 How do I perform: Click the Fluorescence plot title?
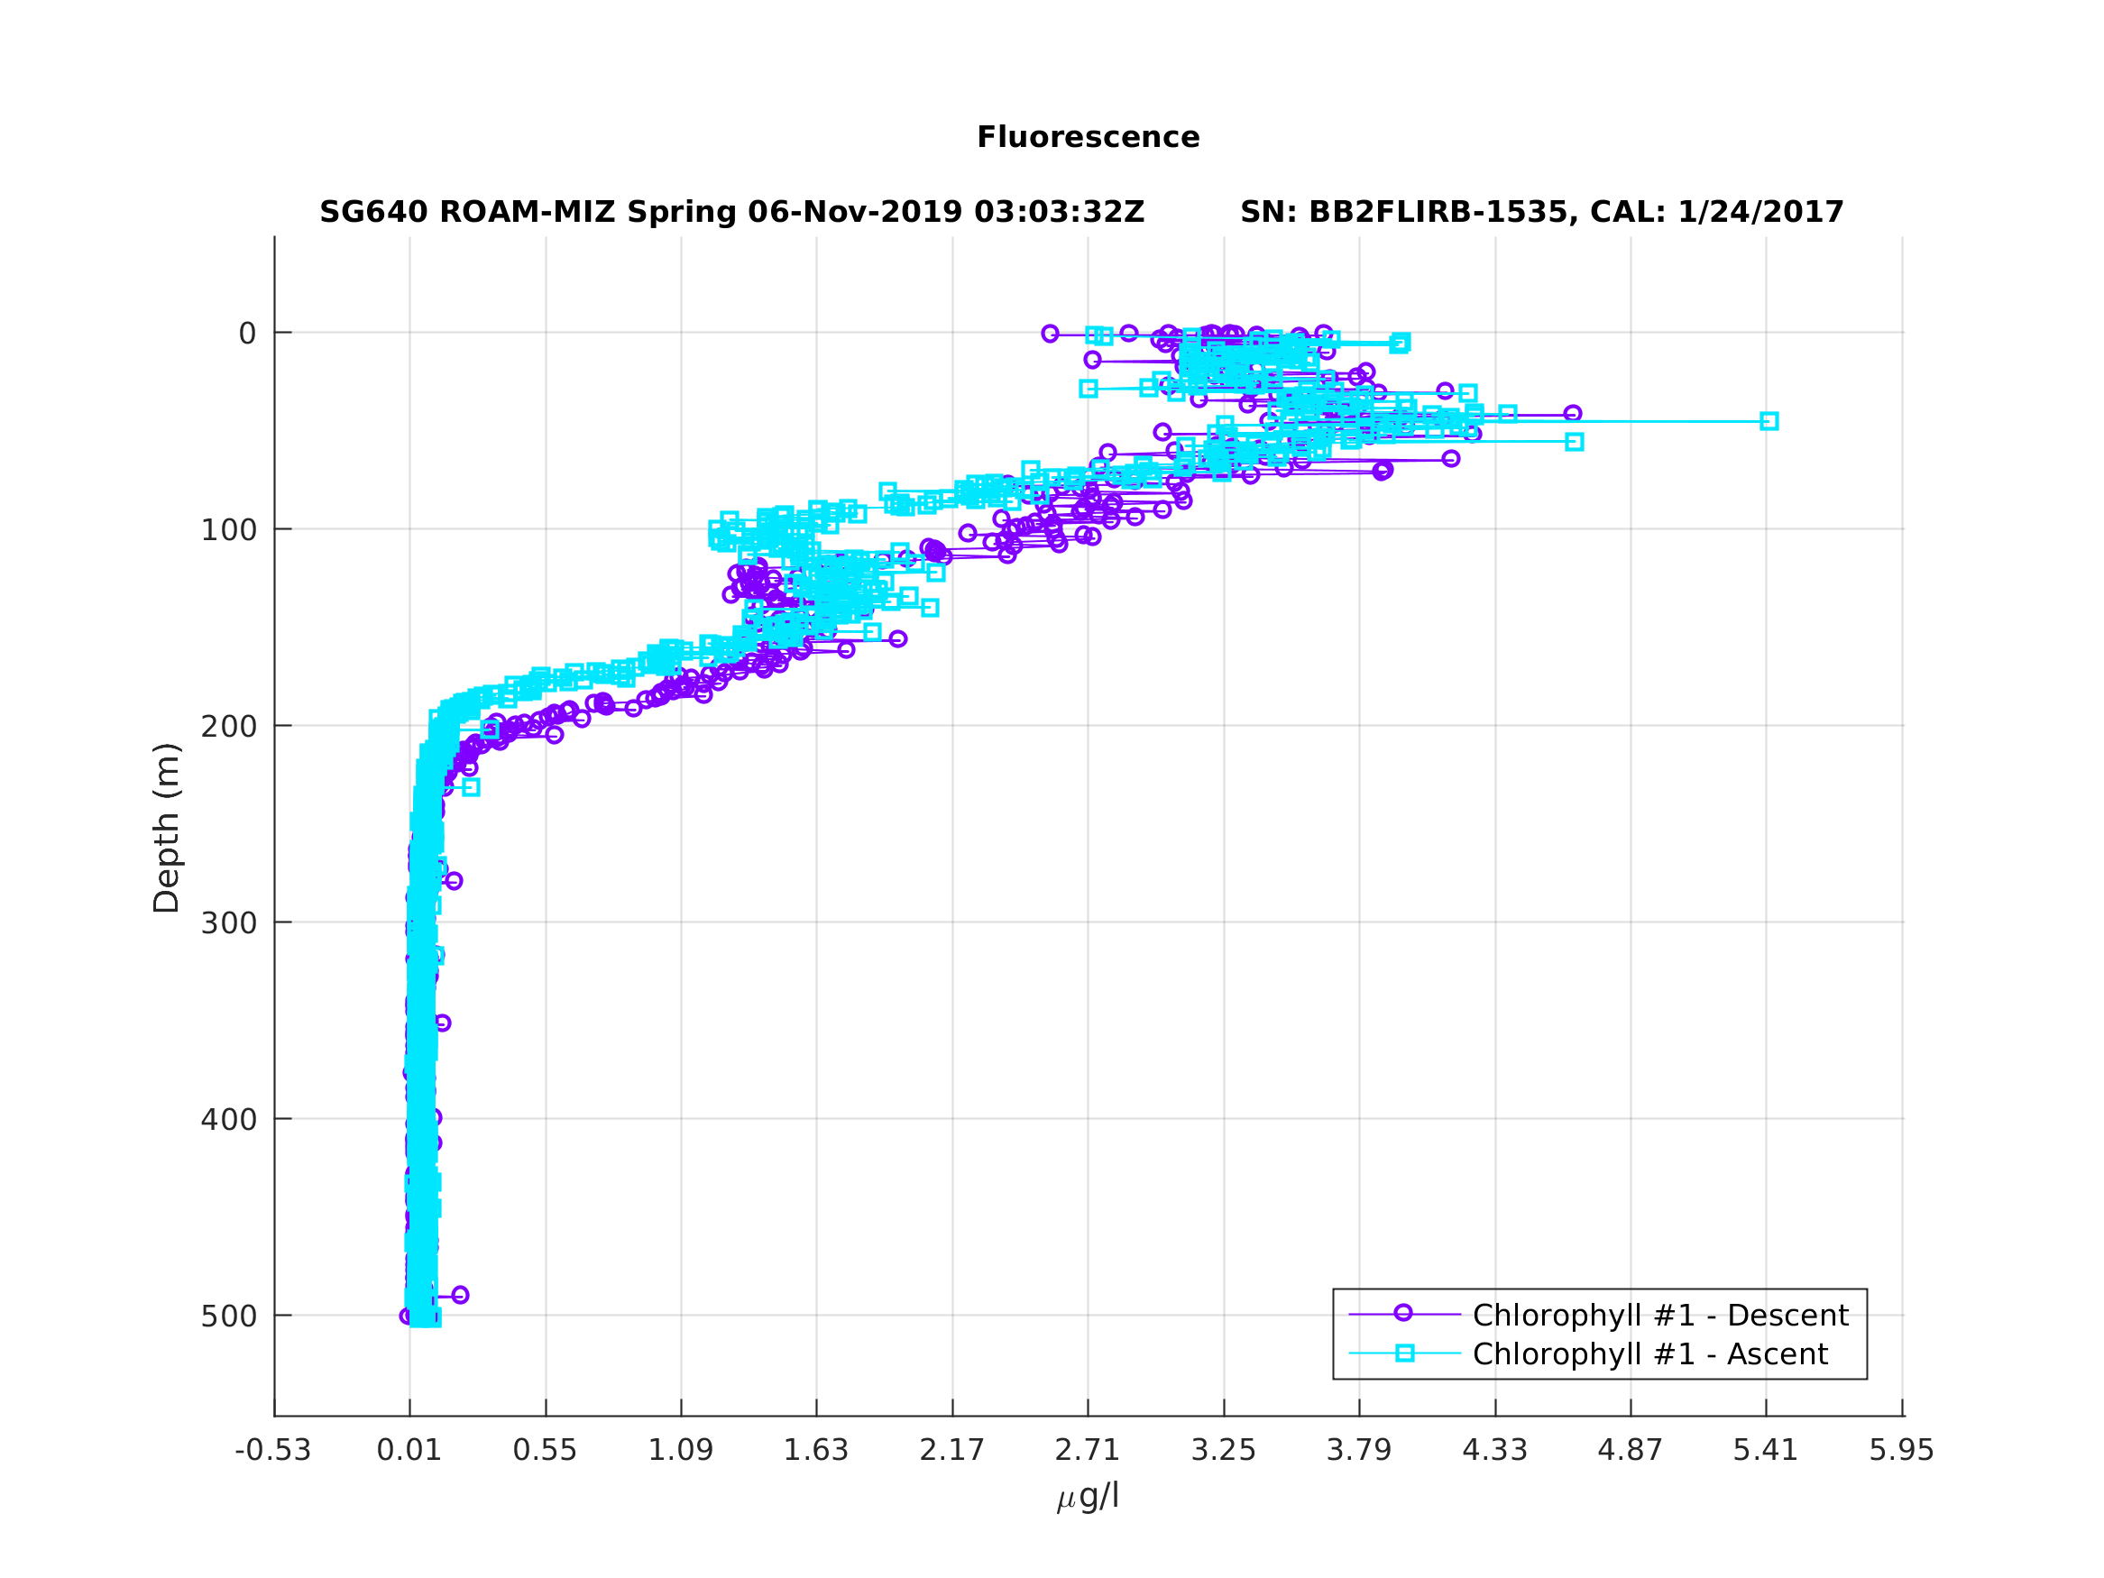point(1089,137)
